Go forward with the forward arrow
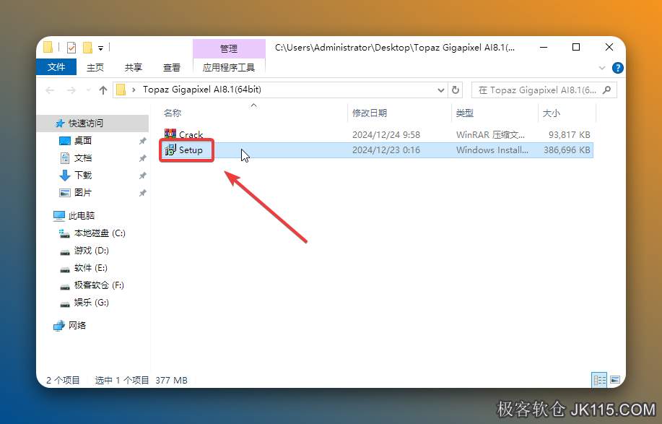Screen dimensions: 662x424 click(71, 90)
